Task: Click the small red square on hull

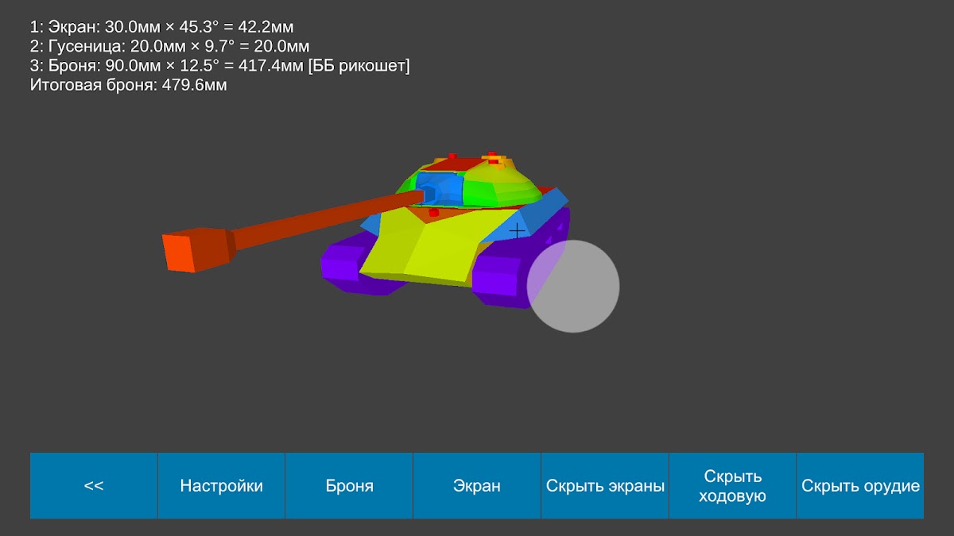Action: 433,213
